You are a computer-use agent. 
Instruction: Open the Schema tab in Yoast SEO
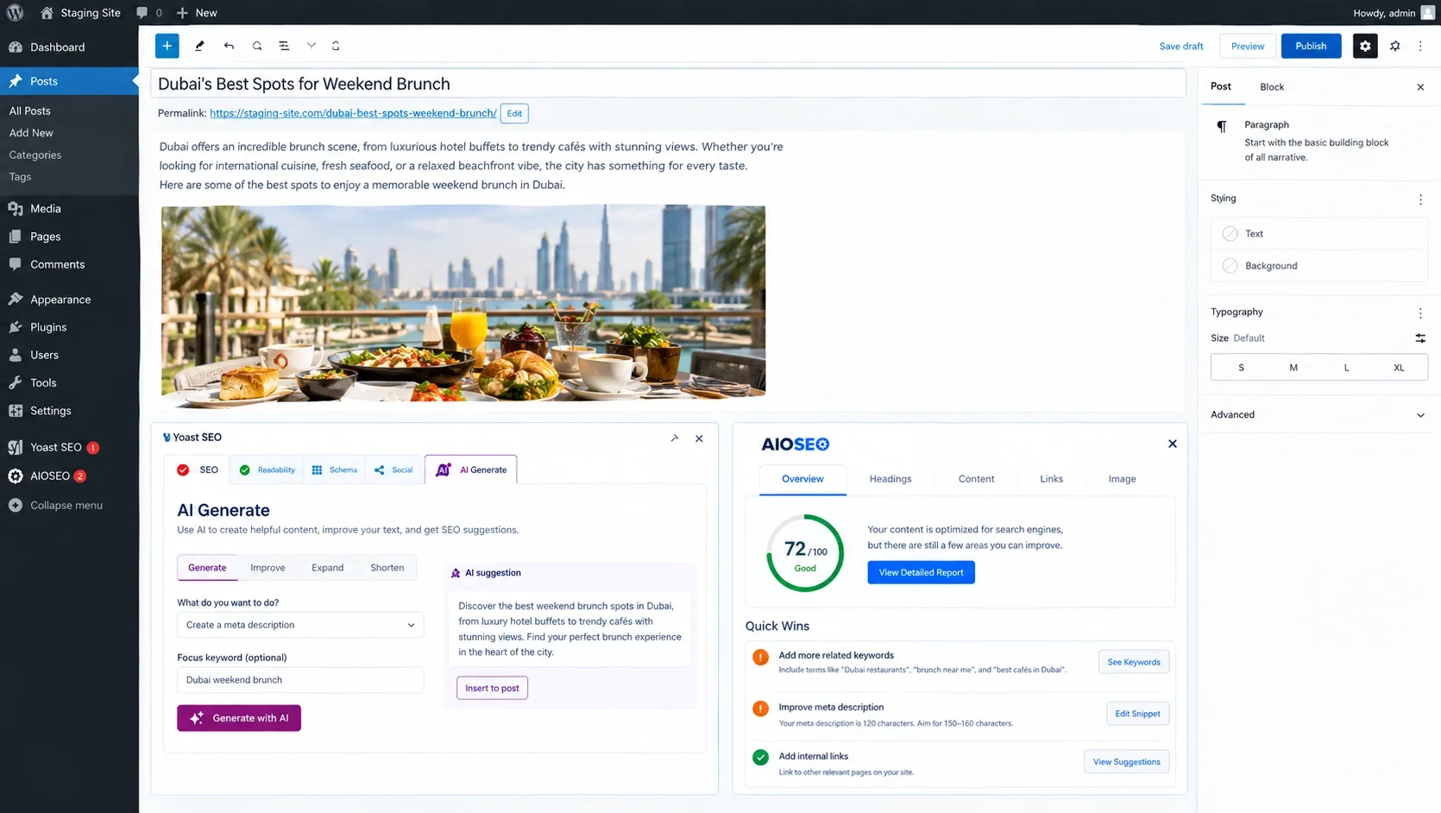click(335, 470)
